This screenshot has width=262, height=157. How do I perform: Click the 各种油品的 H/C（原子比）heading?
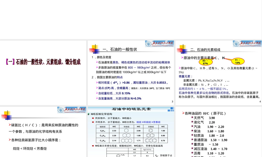204,114
